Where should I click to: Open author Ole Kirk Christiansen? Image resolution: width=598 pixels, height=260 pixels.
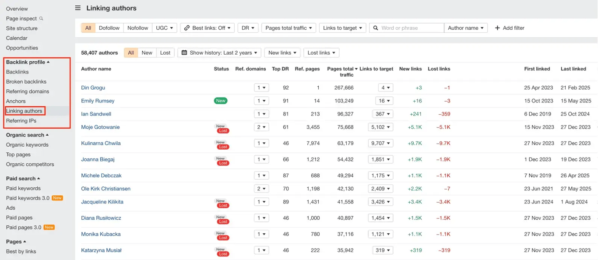[x=106, y=189]
